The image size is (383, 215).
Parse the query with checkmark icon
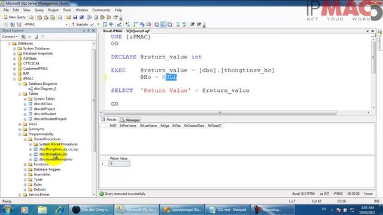point(92,24)
